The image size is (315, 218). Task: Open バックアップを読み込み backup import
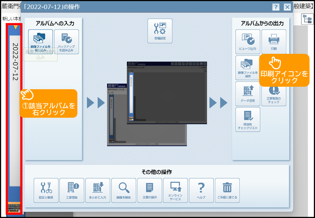[x=67, y=41]
